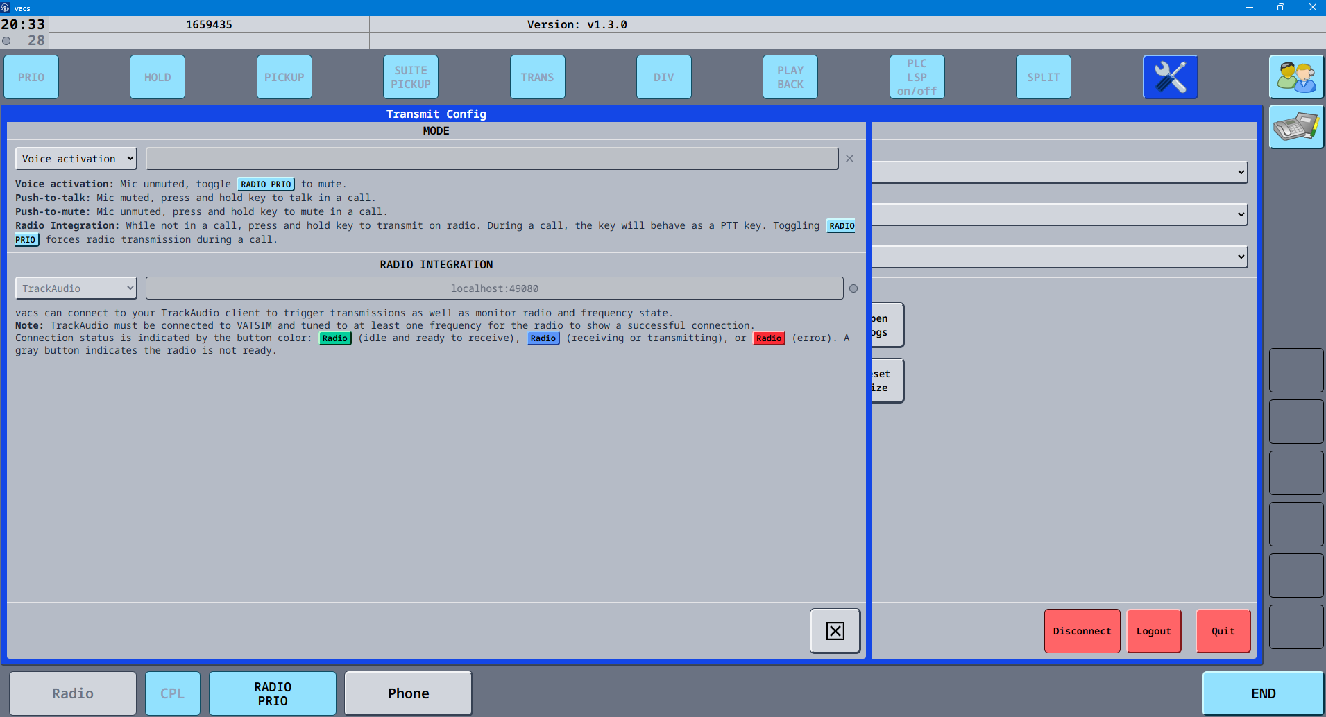Click the vacs app icon in title bar
The height and width of the screenshot is (717, 1326).
coord(6,8)
